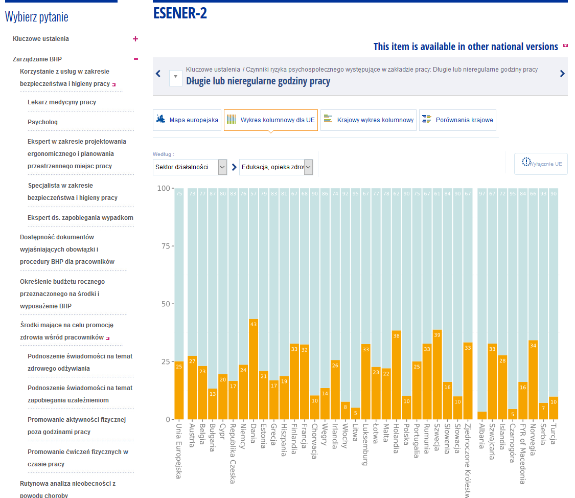Click the orange bar for Unia Europejska (25)
Viewport: 575px width, 498px height.
[x=179, y=390]
